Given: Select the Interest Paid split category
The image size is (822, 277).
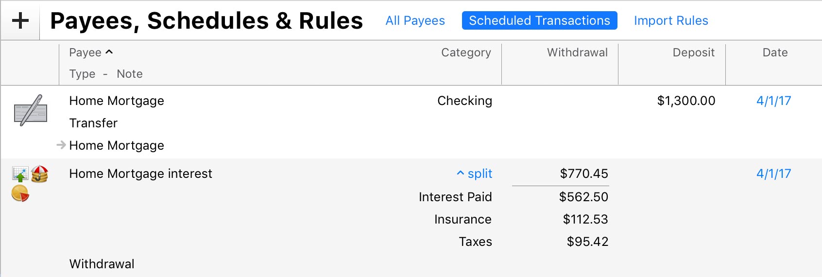Looking at the screenshot, I should point(455,197).
